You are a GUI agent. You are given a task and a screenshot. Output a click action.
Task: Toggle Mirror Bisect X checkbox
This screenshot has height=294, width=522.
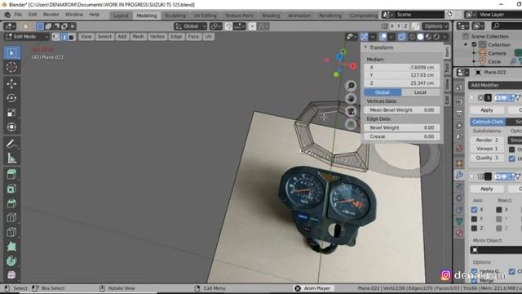[x=498, y=210]
